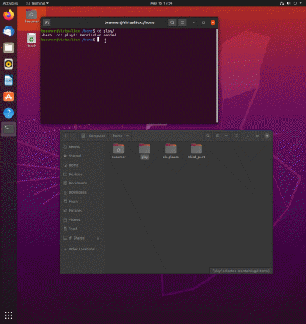The width and height of the screenshot is (306, 324).
Task: Select the ski.places folder in Files
Action: (170, 151)
